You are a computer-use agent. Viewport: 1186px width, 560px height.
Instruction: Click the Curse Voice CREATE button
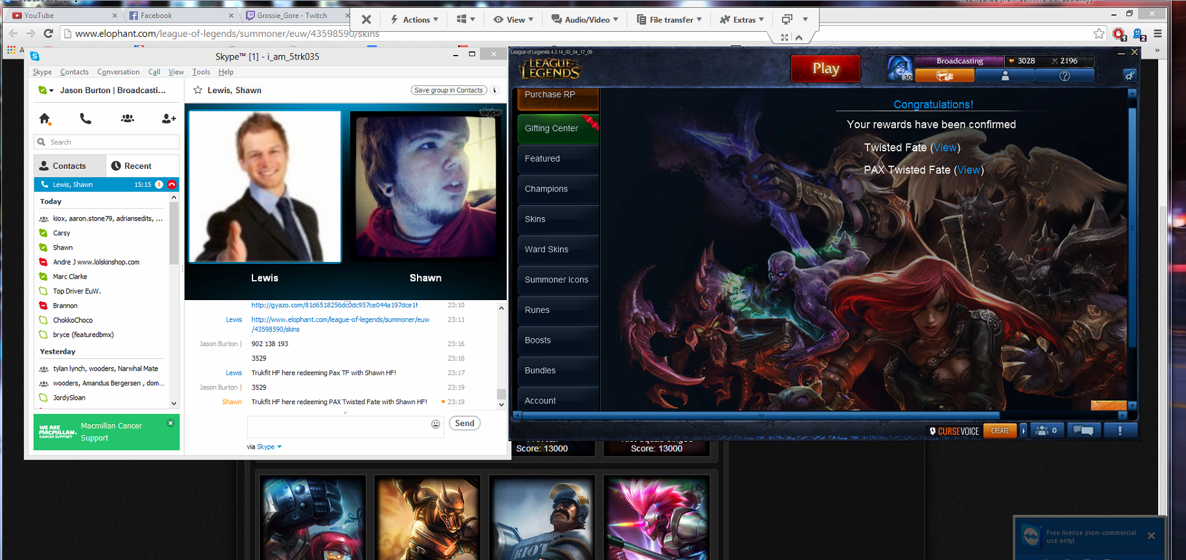pos(1000,431)
